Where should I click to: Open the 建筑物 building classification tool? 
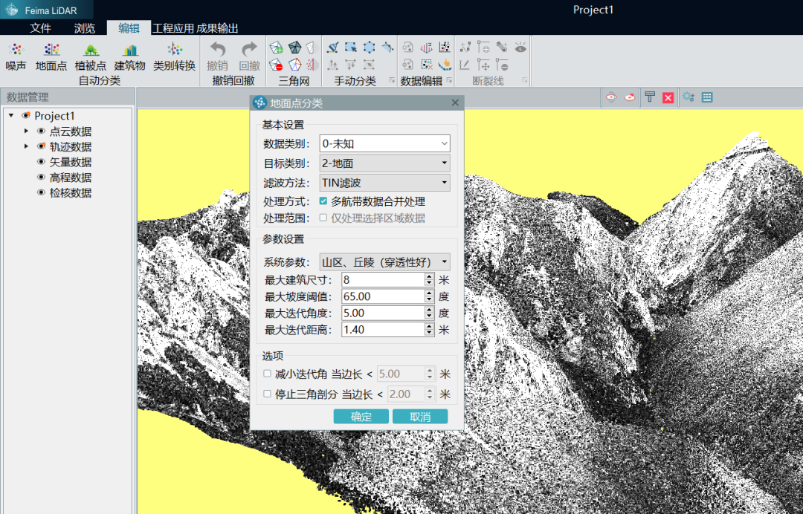pyautogui.click(x=130, y=51)
